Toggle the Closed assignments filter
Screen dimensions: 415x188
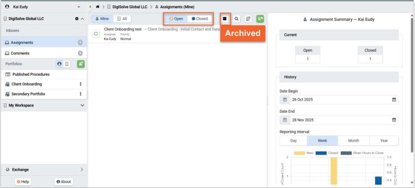point(200,19)
